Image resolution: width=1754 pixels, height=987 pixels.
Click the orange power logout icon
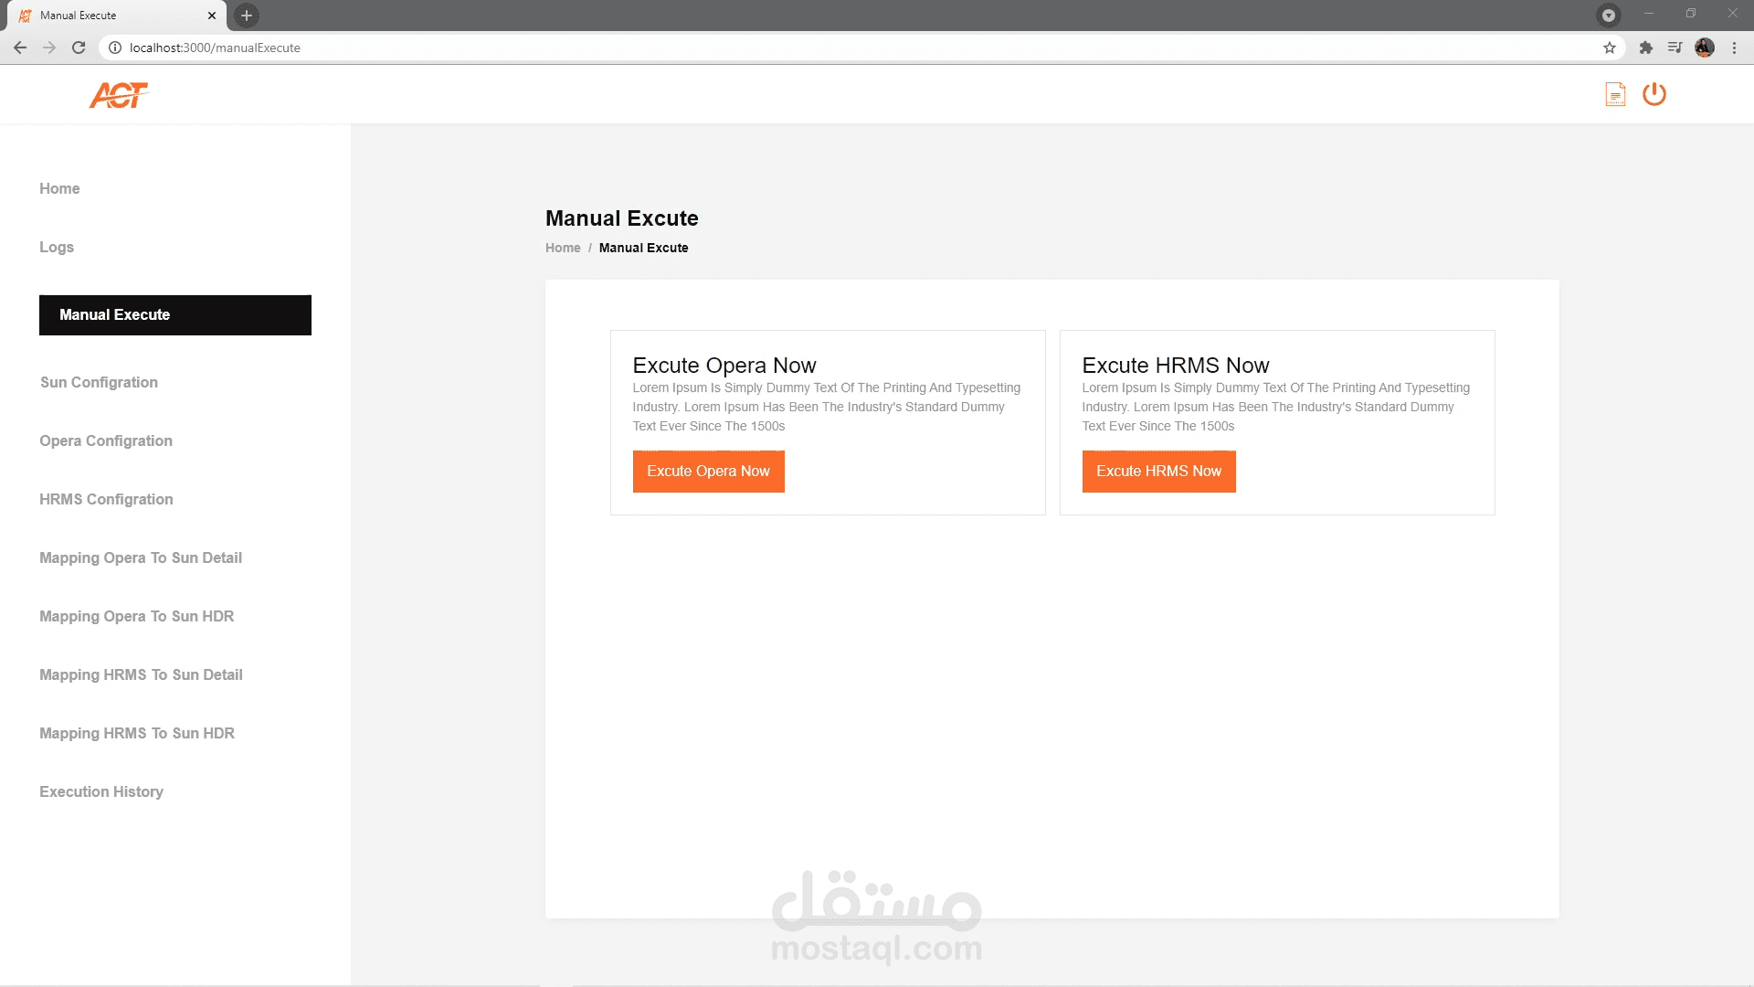1654,94
